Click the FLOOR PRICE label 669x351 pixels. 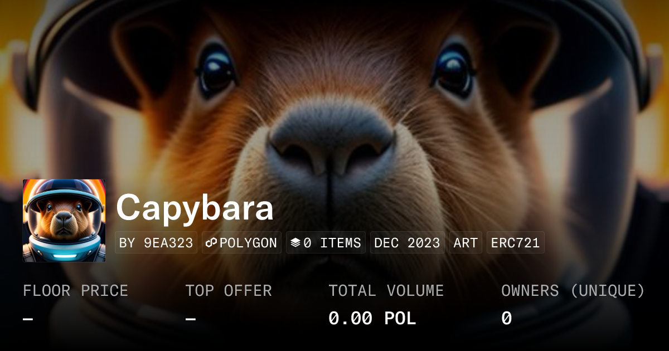75,291
